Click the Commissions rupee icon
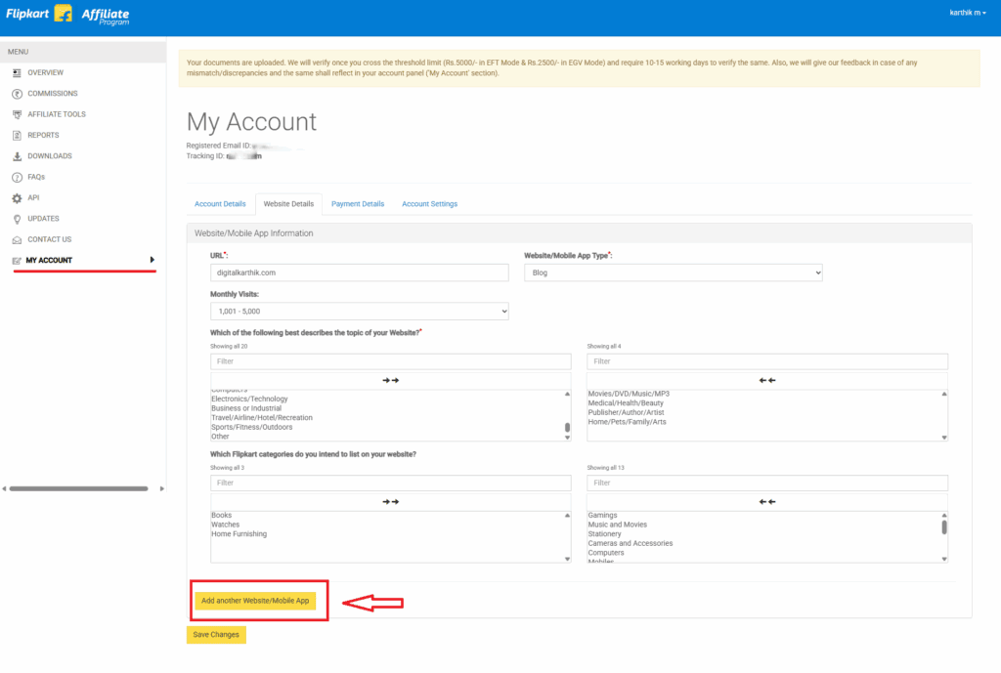 [x=17, y=94]
